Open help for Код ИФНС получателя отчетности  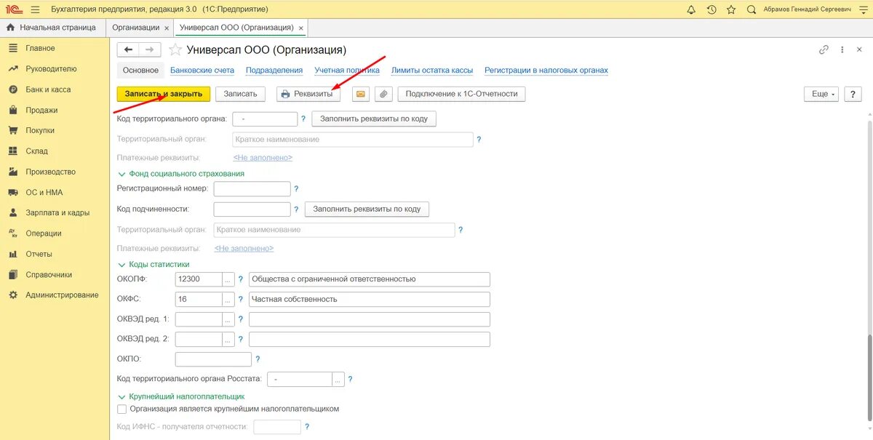(307, 427)
